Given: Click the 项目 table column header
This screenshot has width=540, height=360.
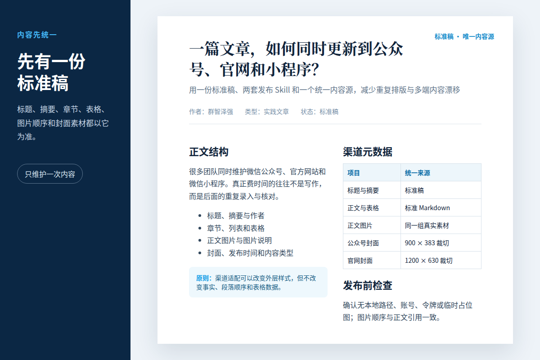Looking at the screenshot, I should point(372,173).
